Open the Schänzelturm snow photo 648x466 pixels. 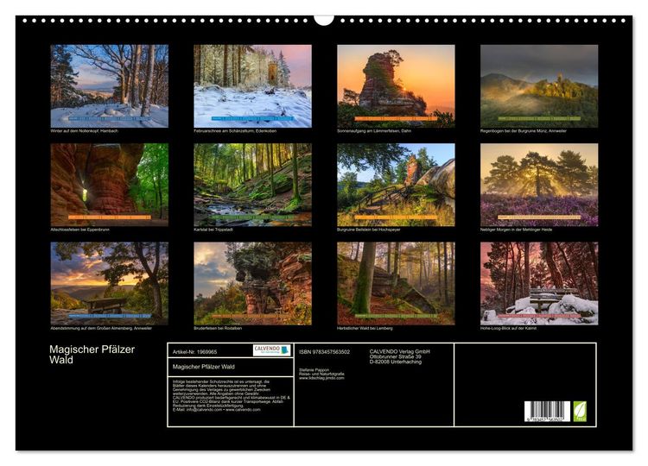point(252,85)
